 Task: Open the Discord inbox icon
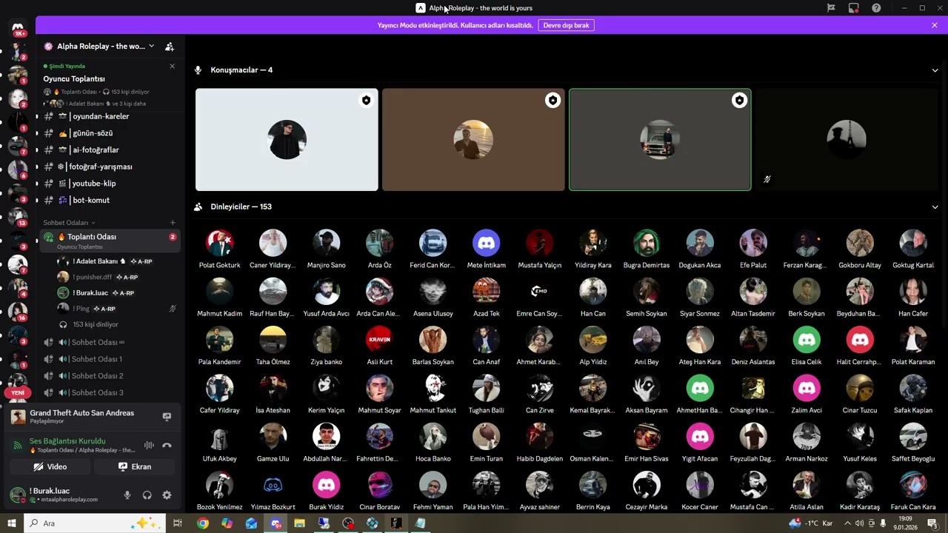tap(854, 8)
